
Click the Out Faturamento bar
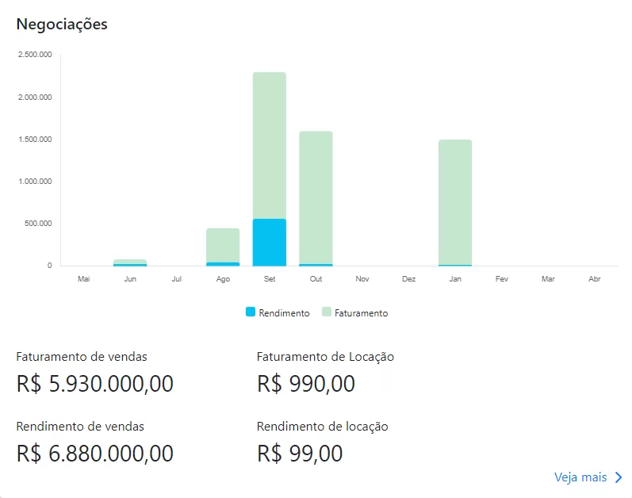316,197
